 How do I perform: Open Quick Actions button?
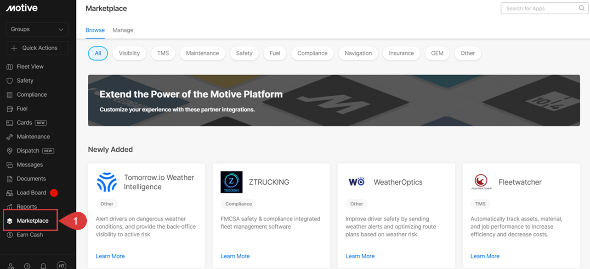point(37,48)
